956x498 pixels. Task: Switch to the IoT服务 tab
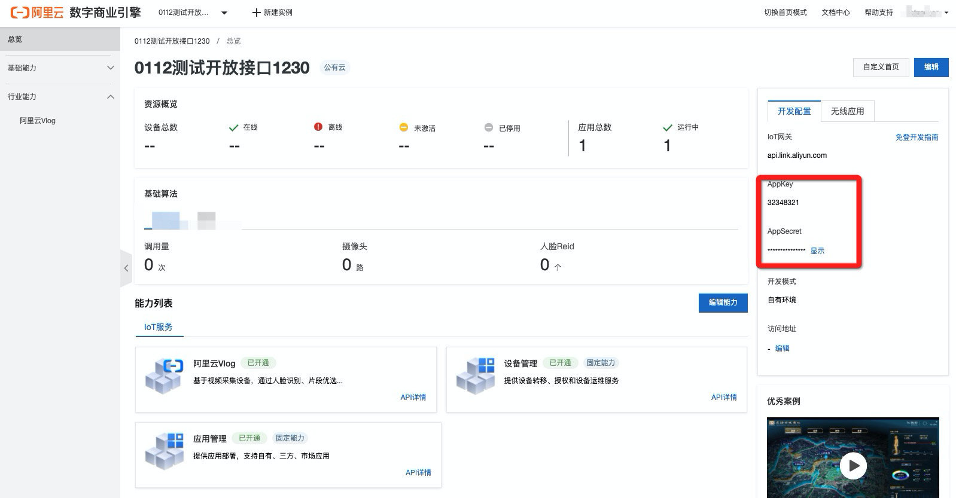pyautogui.click(x=159, y=327)
